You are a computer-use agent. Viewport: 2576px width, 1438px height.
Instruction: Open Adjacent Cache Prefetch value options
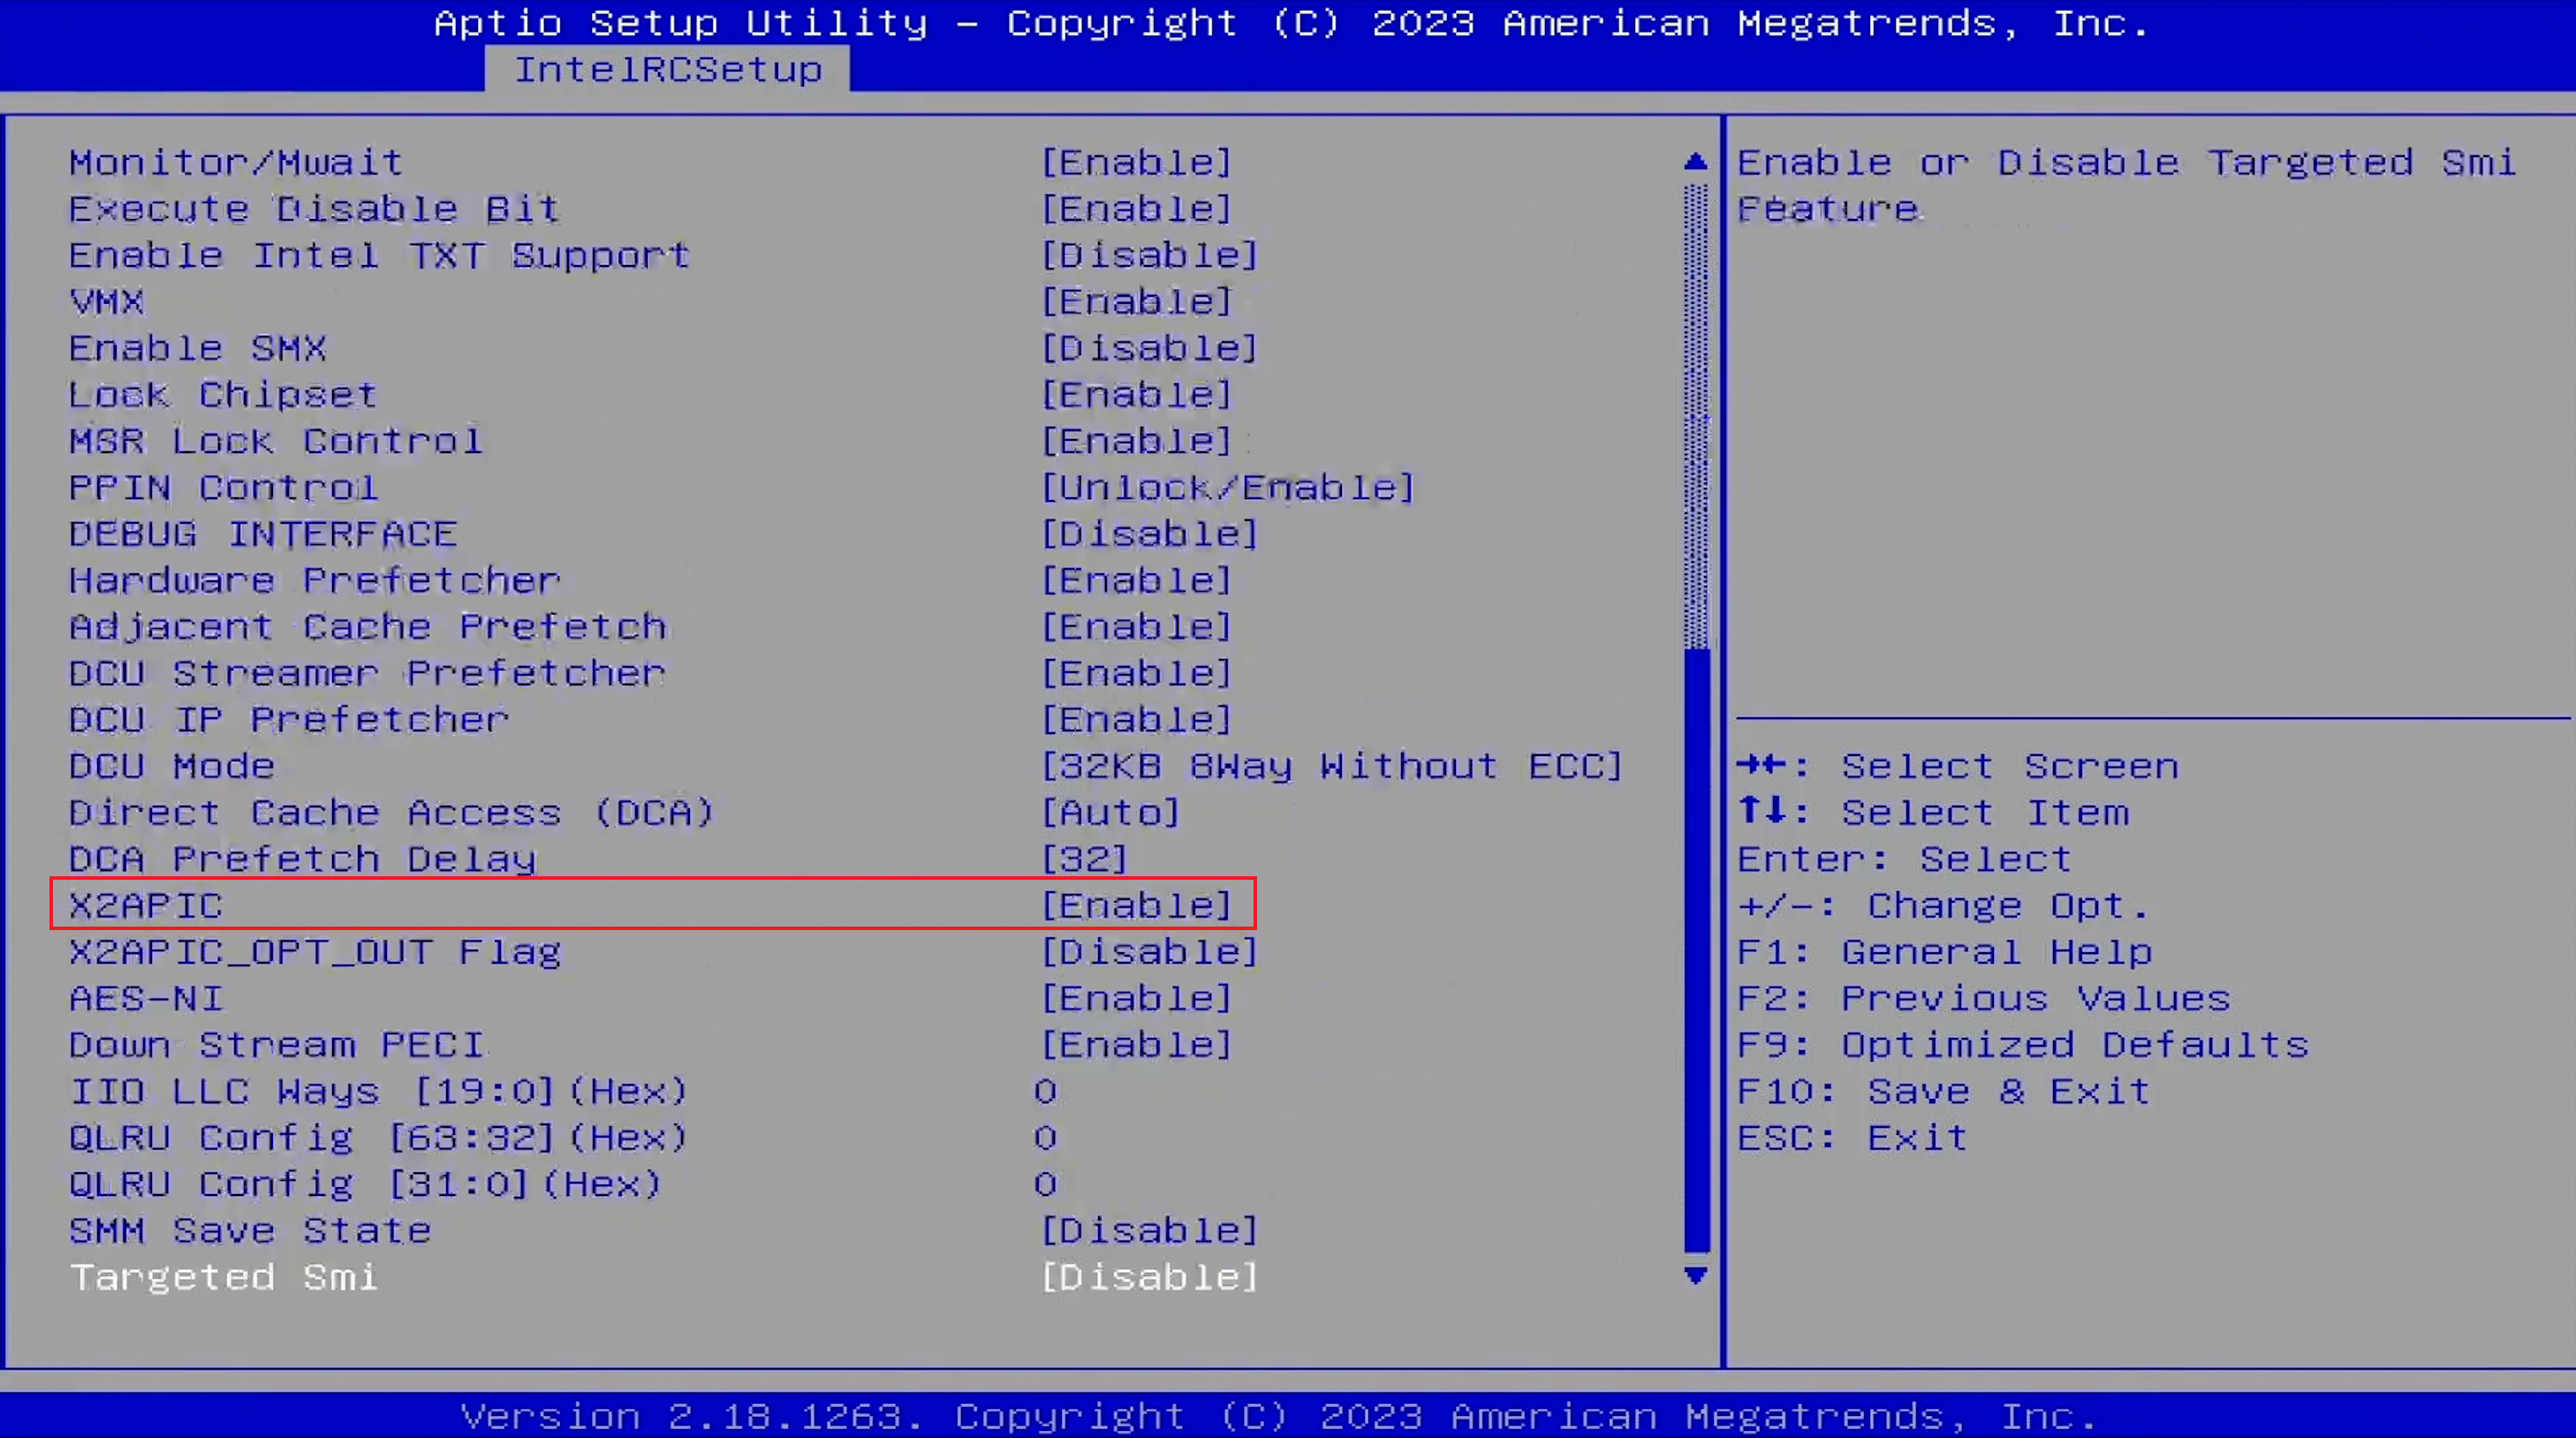[x=1136, y=627]
